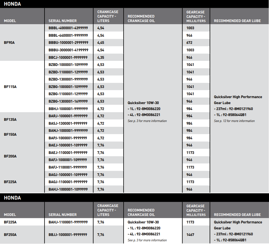The height and width of the screenshot is (244, 269).
Task: Select serial number BBJJ-1000001-9999999
Action: coord(68,235)
